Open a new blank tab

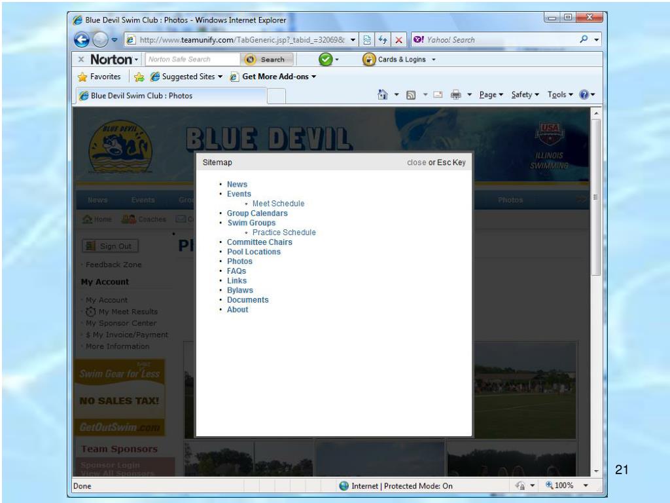[x=277, y=96]
